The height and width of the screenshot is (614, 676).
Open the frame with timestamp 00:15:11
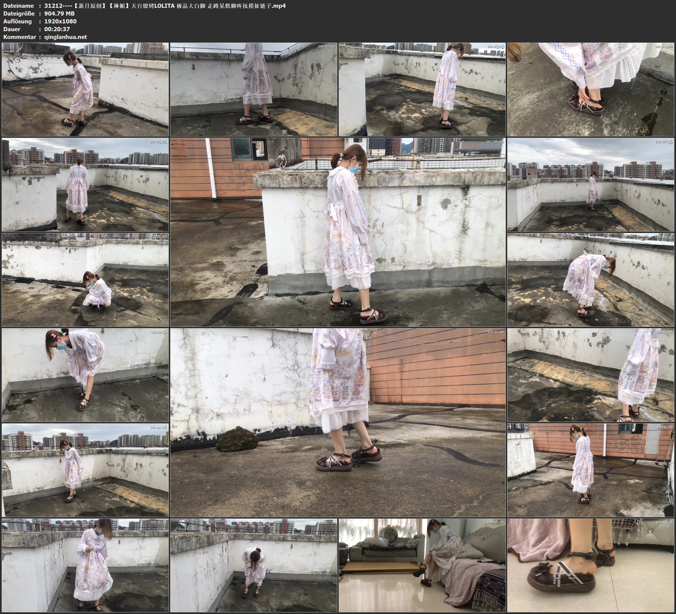click(590, 470)
